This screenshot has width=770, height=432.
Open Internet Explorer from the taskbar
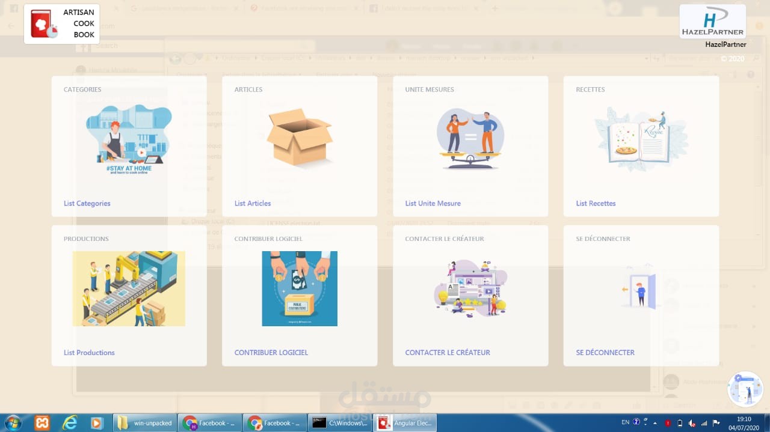[x=70, y=423]
